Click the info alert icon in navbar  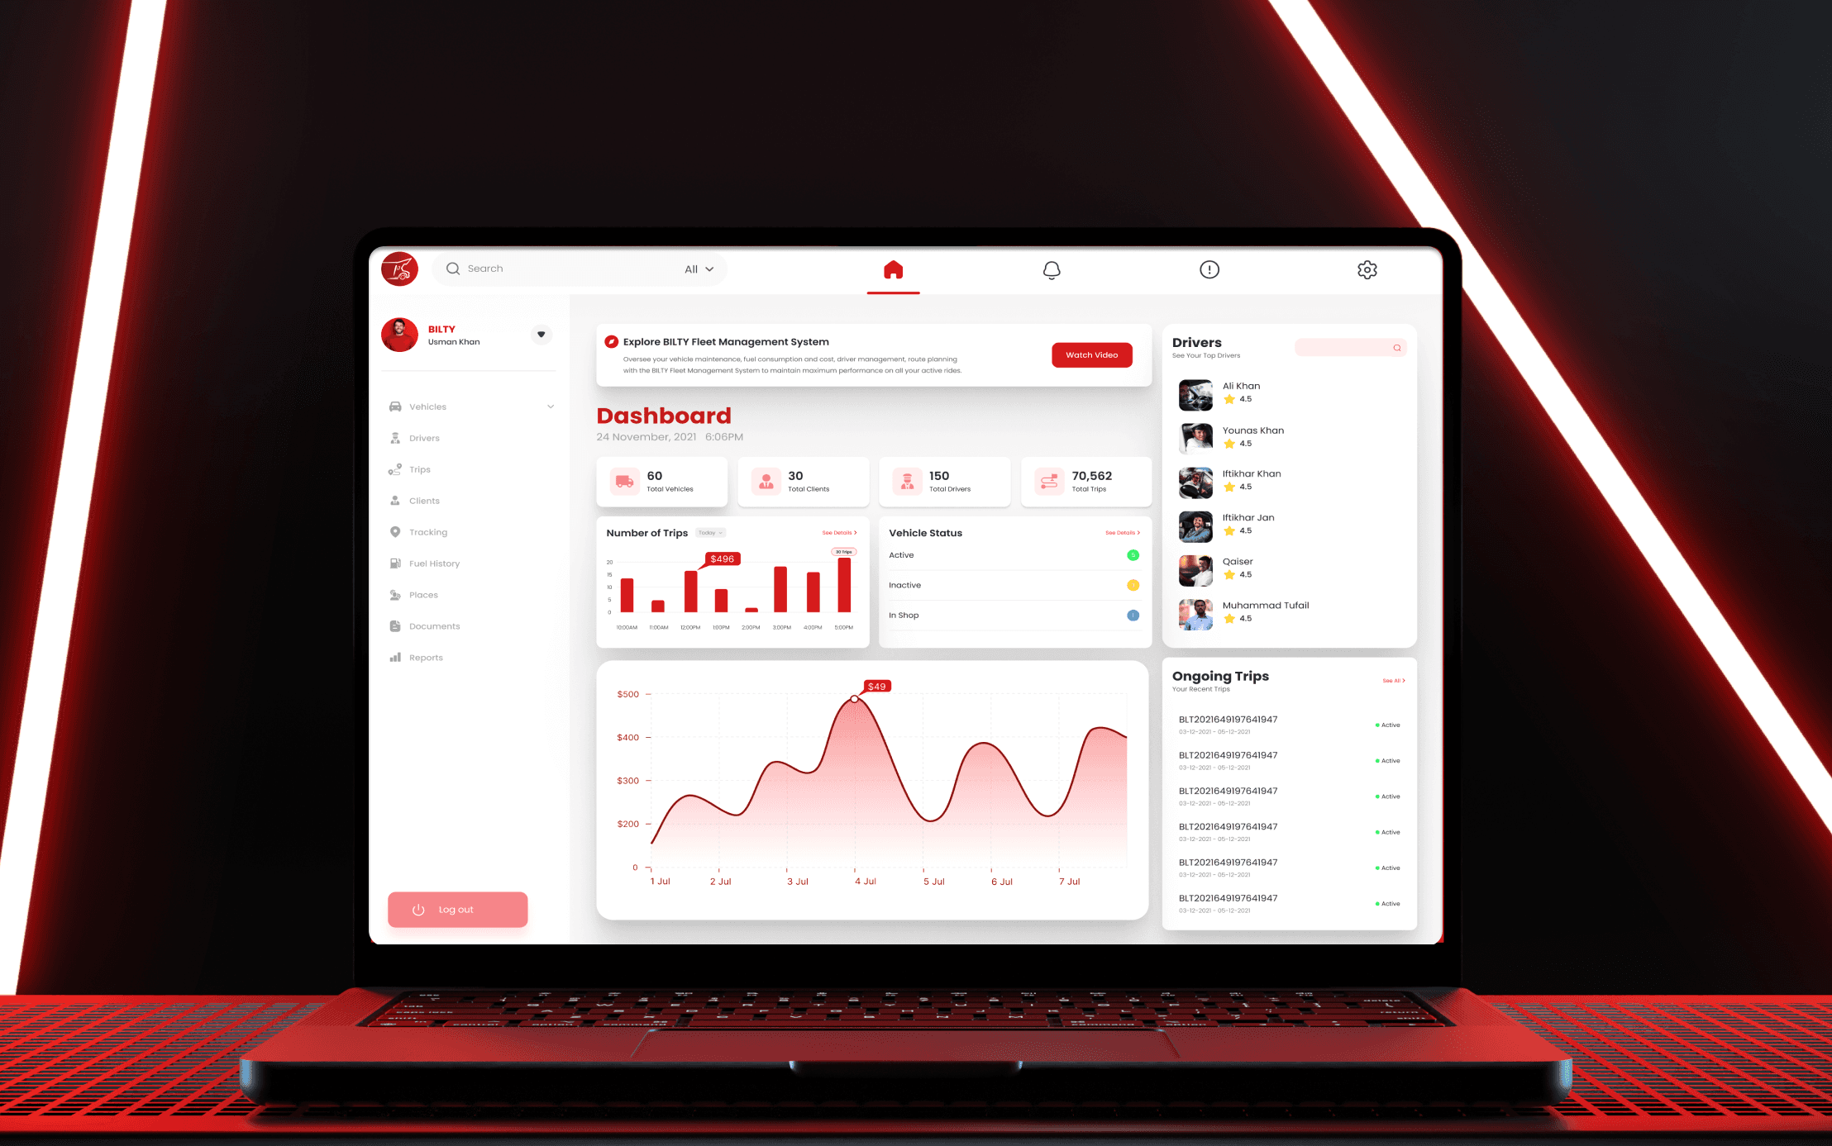pyautogui.click(x=1209, y=269)
